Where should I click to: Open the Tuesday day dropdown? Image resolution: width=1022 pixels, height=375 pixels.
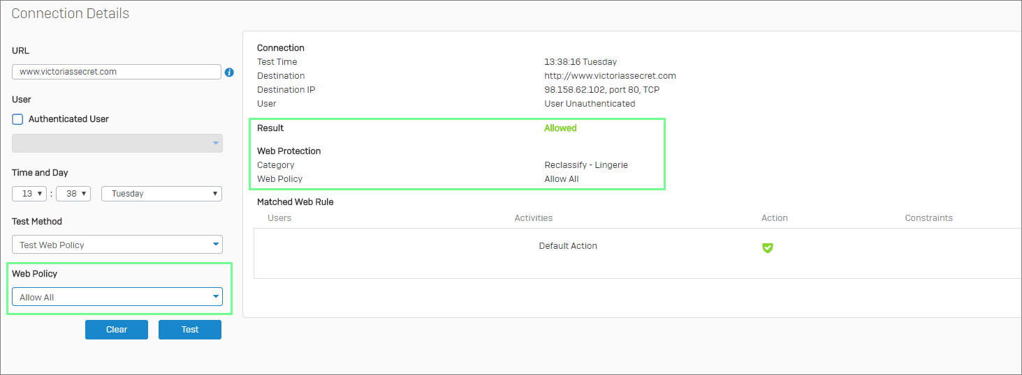[162, 194]
